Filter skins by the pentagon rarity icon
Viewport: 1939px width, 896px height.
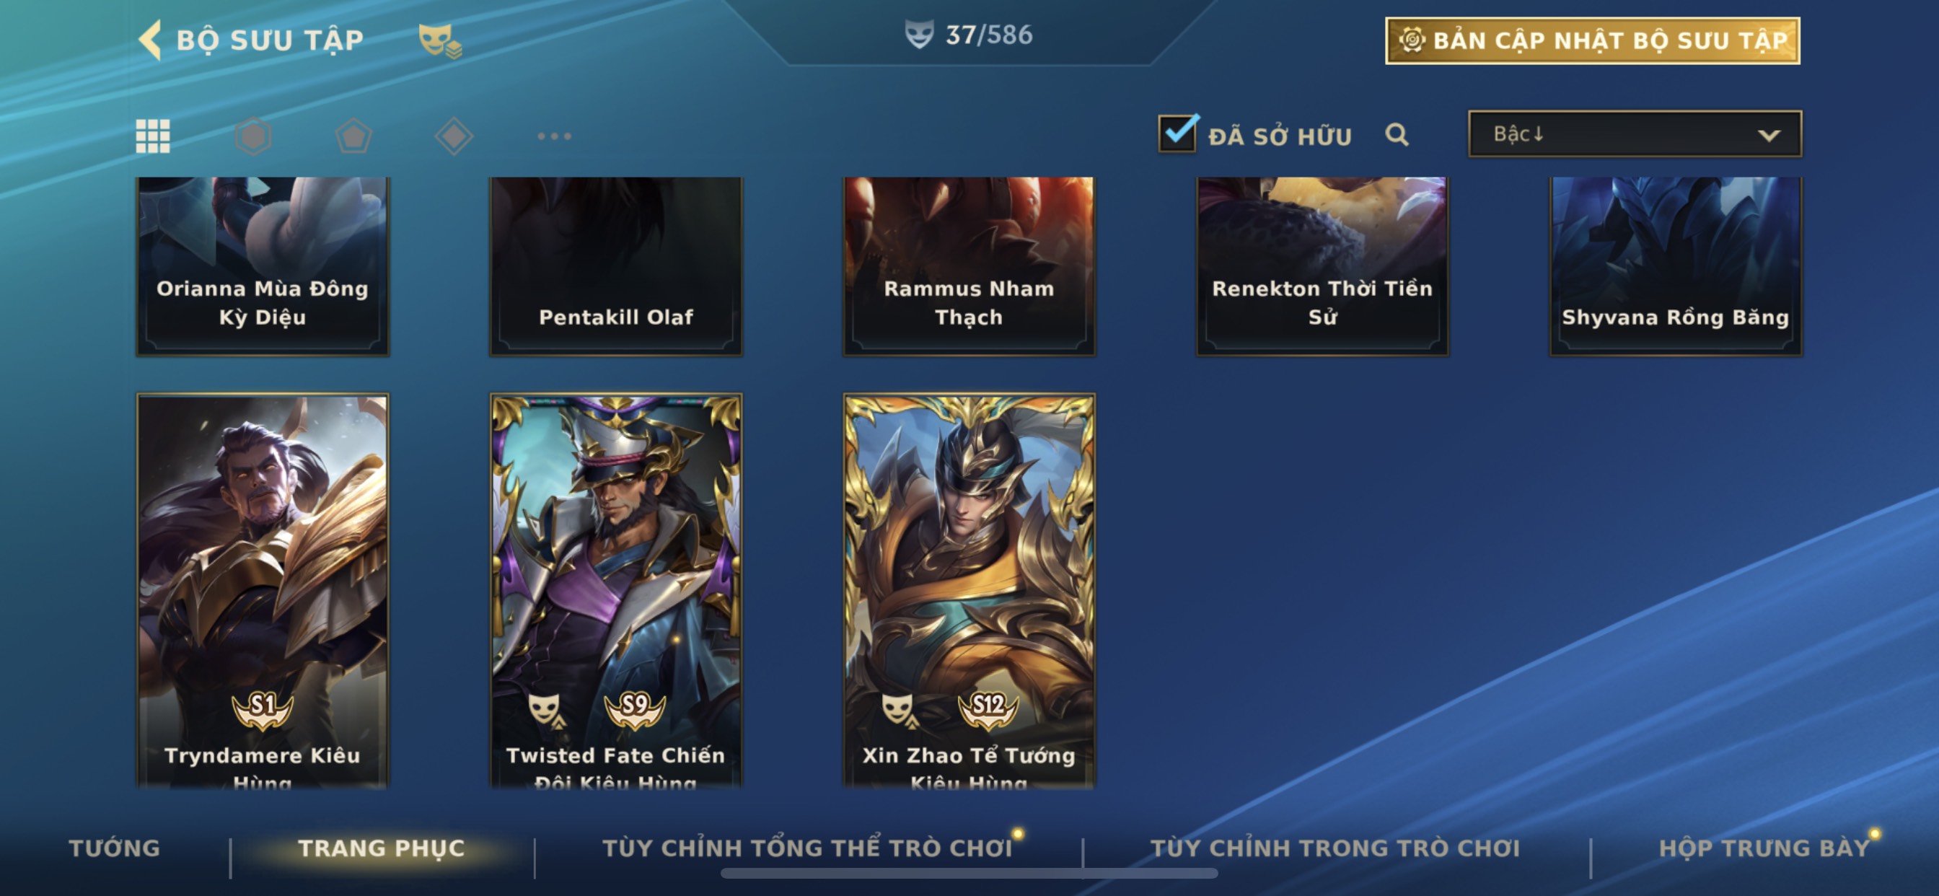353,136
